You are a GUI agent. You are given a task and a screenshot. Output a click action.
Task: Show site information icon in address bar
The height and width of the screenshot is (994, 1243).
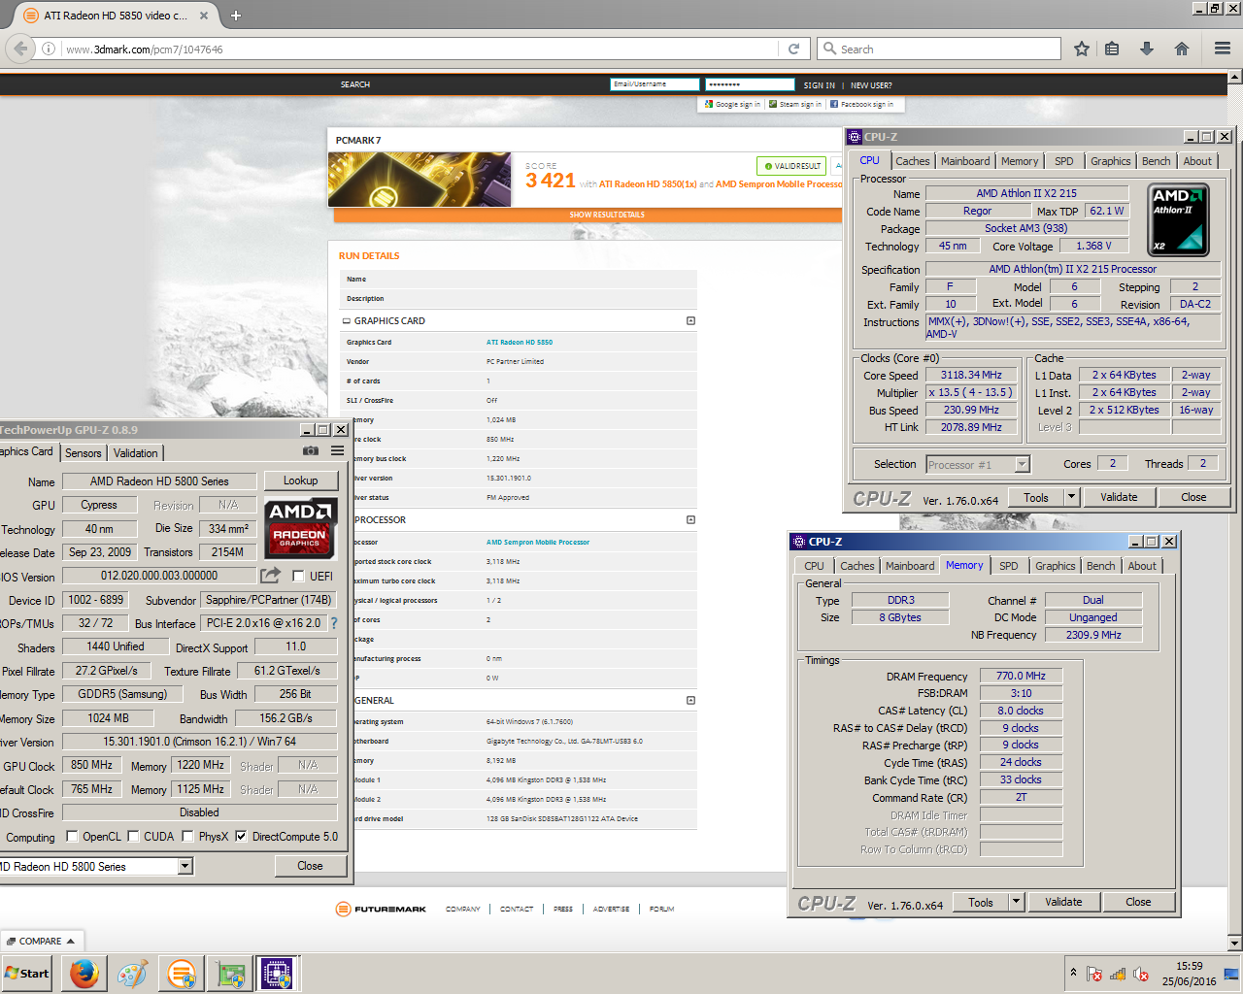click(x=49, y=49)
